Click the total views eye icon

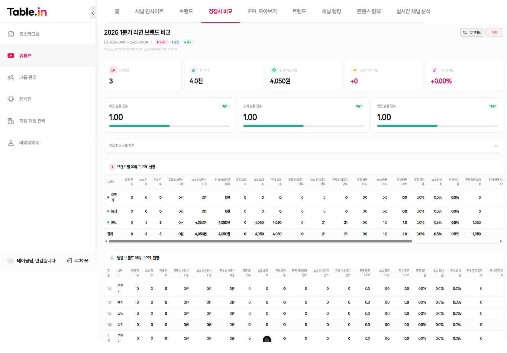[x=193, y=70]
